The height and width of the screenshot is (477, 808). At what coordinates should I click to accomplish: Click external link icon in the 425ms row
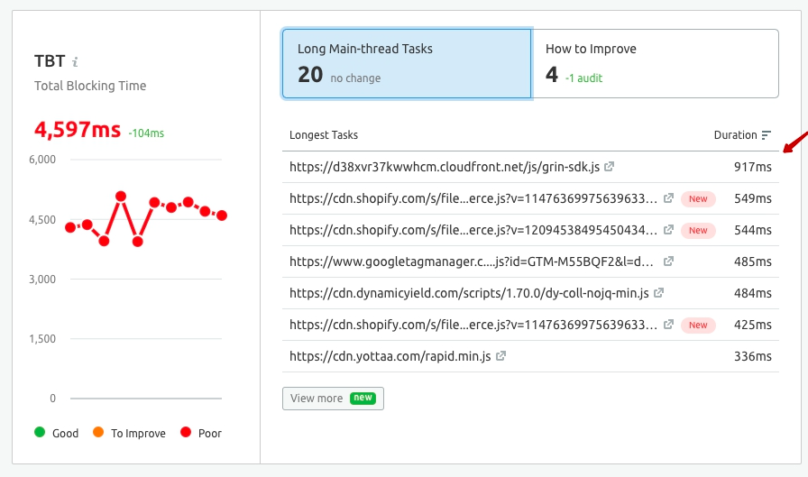coord(668,325)
